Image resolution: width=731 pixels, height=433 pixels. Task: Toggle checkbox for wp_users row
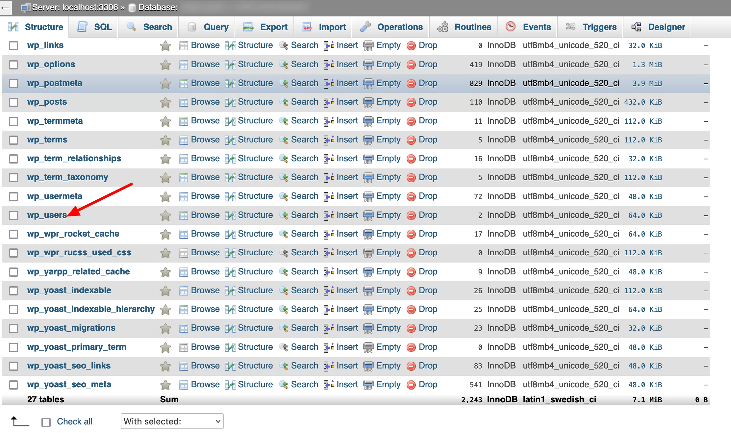point(14,215)
